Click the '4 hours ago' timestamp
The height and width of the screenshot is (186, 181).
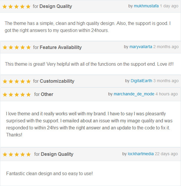tap(167, 94)
